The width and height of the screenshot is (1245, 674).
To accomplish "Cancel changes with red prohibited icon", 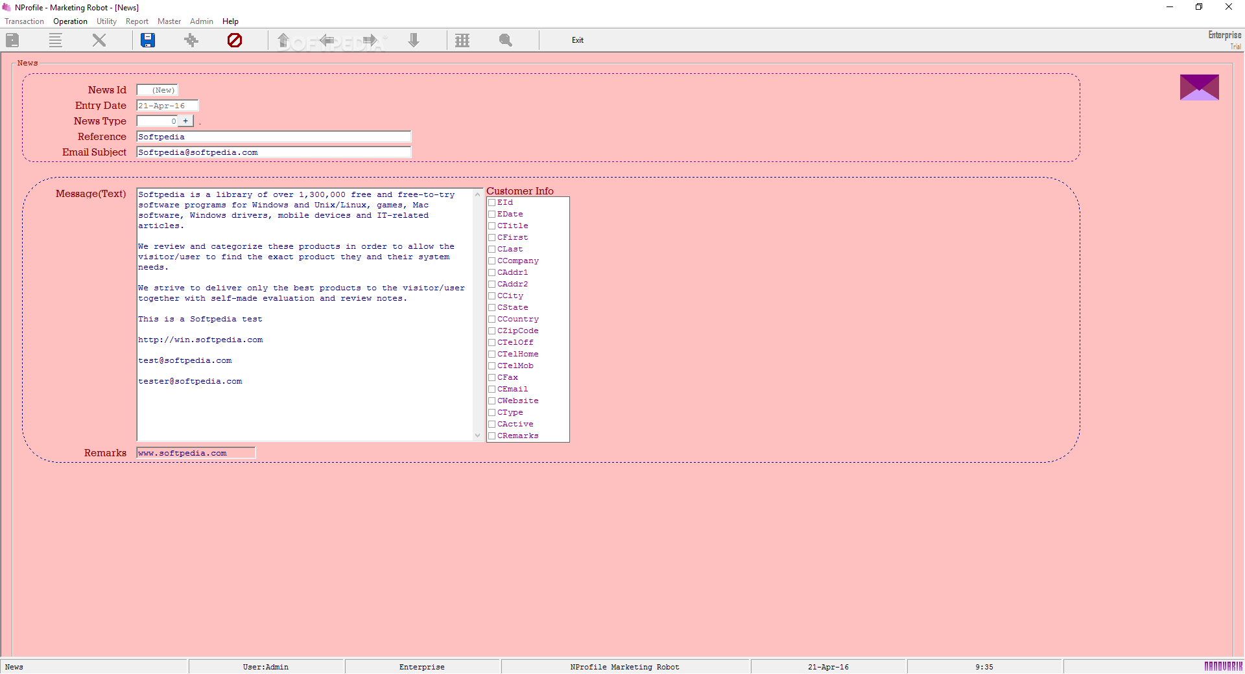I will [235, 40].
